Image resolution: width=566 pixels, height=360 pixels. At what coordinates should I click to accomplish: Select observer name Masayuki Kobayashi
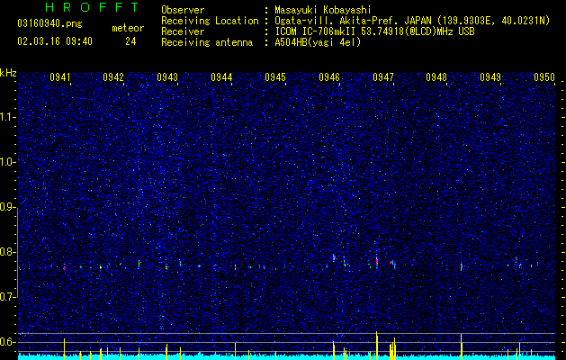pyautogui.click(x=322, y=10)
